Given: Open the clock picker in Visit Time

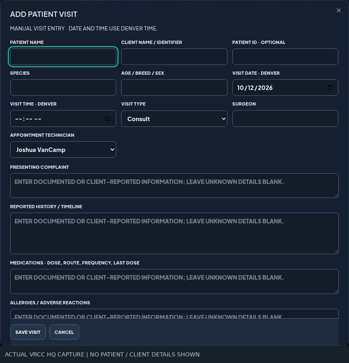Looking at the screenshot, I should click(107, 119).
